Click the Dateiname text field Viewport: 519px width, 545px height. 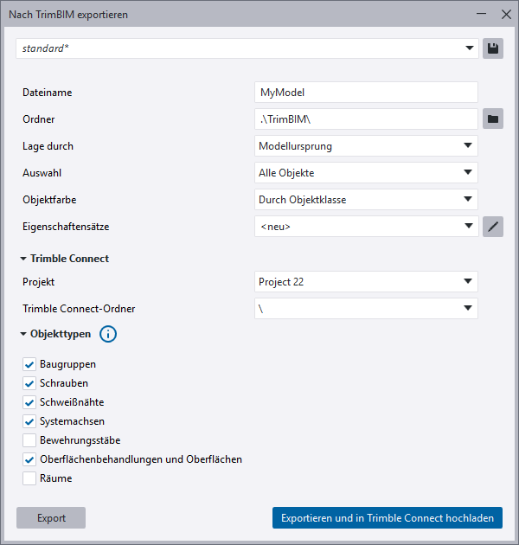[x=366, y=92]
